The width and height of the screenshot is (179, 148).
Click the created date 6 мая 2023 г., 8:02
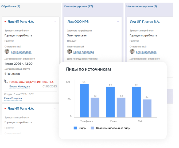point(24,94)
